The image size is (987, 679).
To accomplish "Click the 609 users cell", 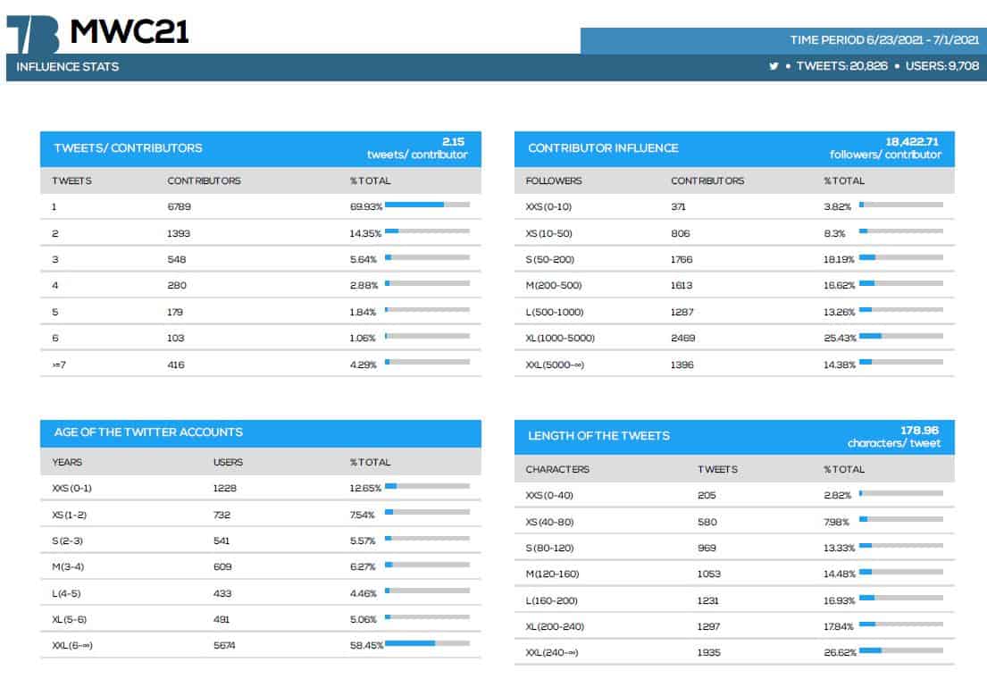I will click(x=222, y=567).
